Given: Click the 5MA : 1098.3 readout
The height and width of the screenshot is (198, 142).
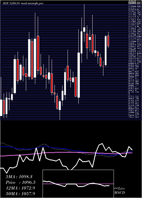Looking at the screenshot, I should 19,177.
